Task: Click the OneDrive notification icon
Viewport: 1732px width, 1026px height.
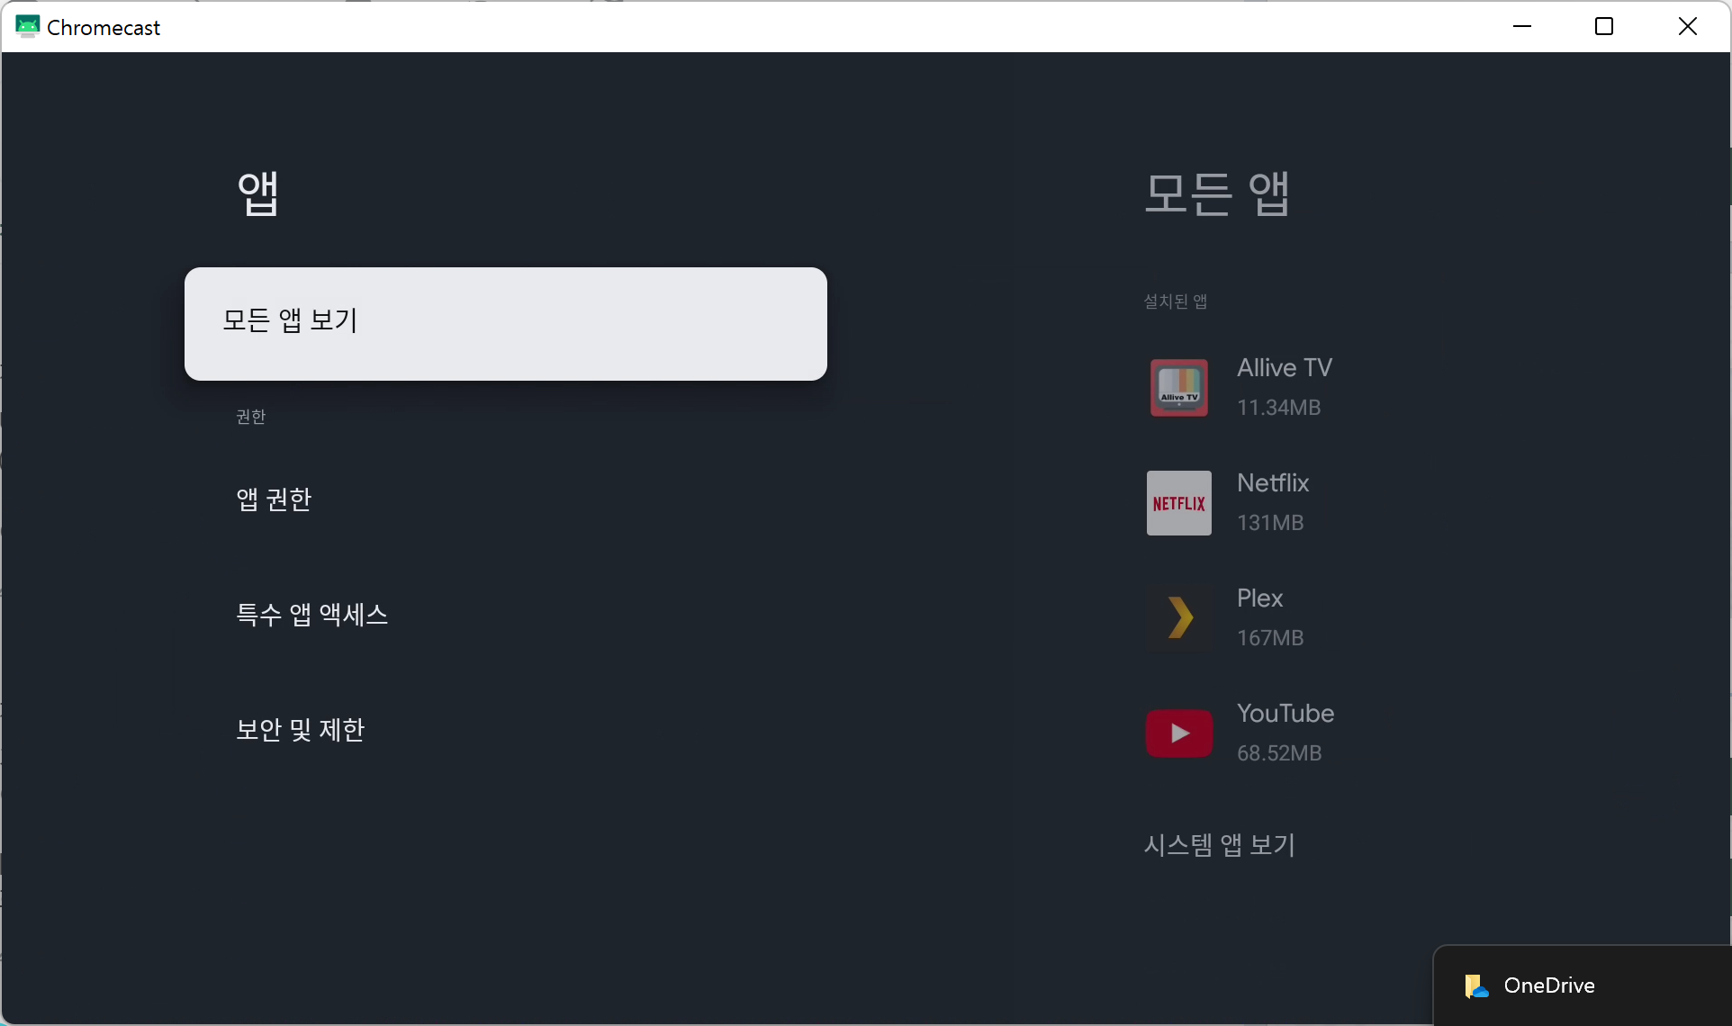Action: pos(1475,986)
